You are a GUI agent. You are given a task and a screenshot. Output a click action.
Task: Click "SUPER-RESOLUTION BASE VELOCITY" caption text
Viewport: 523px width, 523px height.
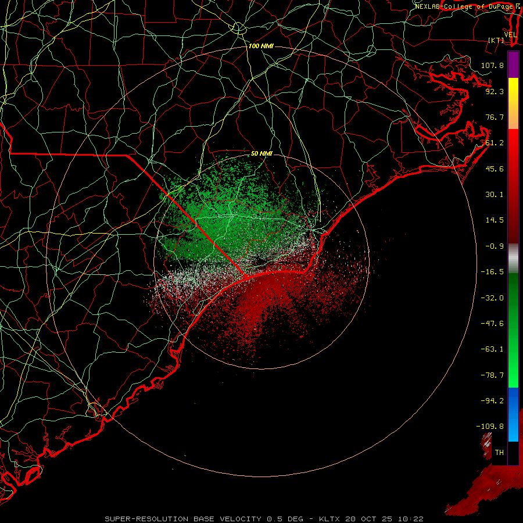tap(183, 519)
